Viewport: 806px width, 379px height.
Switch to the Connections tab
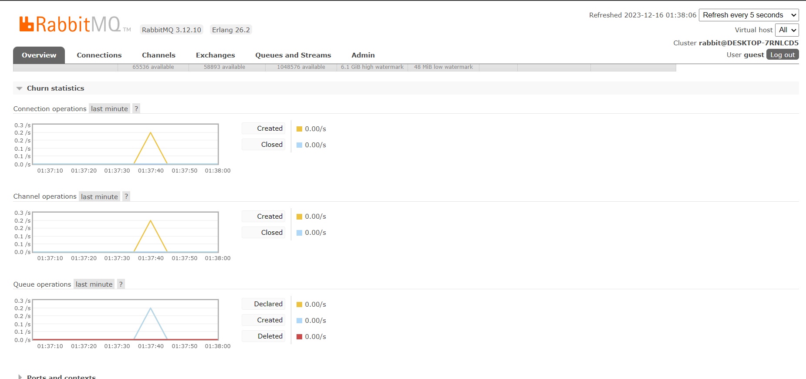[99, 55]
